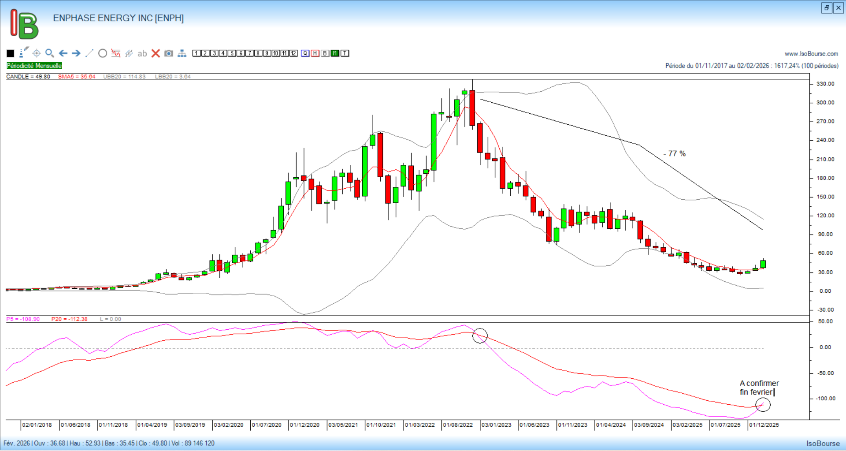Select the trend line drawing tool
The width and height of the screenshot is (846, 451).
pos(89,53)
